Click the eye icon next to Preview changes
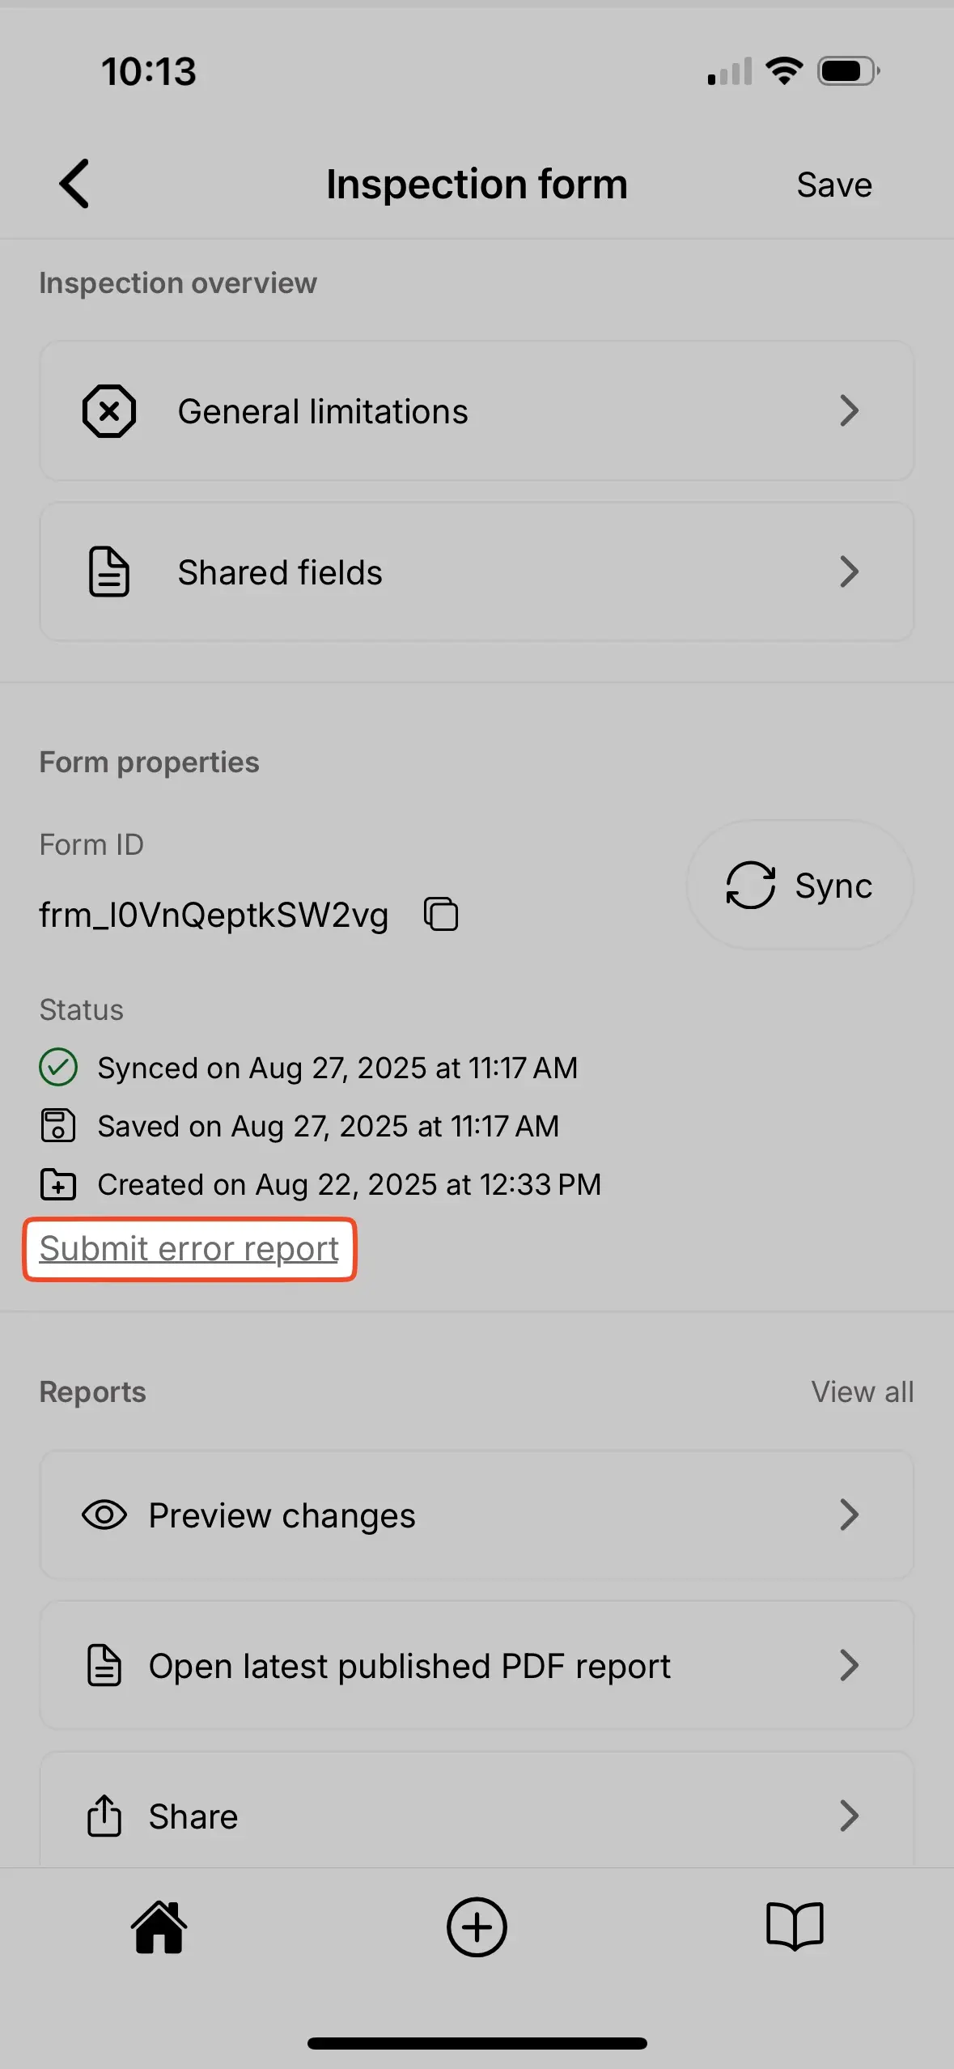Viewport: 954px width, 2069px height. click(104, 1514)
